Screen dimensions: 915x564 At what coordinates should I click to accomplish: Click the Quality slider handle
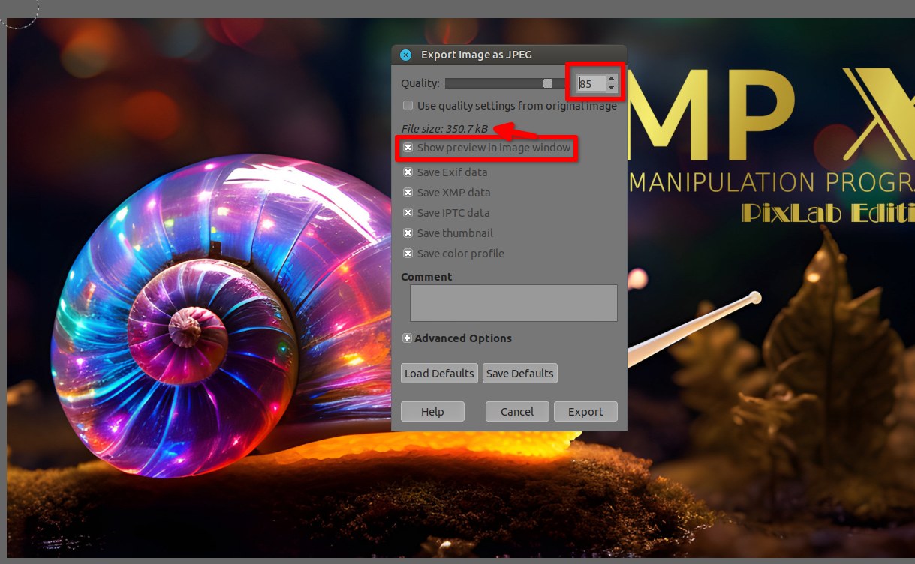[548, 83]
